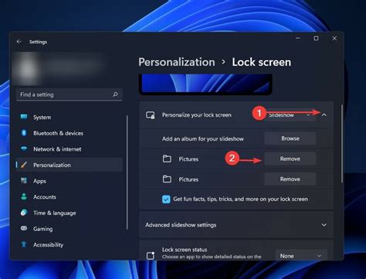
Task: Open Gaming settings category
Action: pyautogui.click(x=69, y=229)
